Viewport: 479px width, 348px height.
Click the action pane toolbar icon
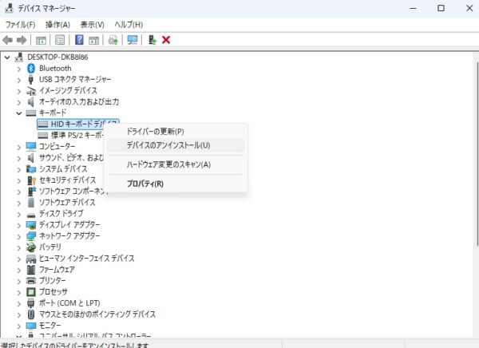tap(93, 40)
